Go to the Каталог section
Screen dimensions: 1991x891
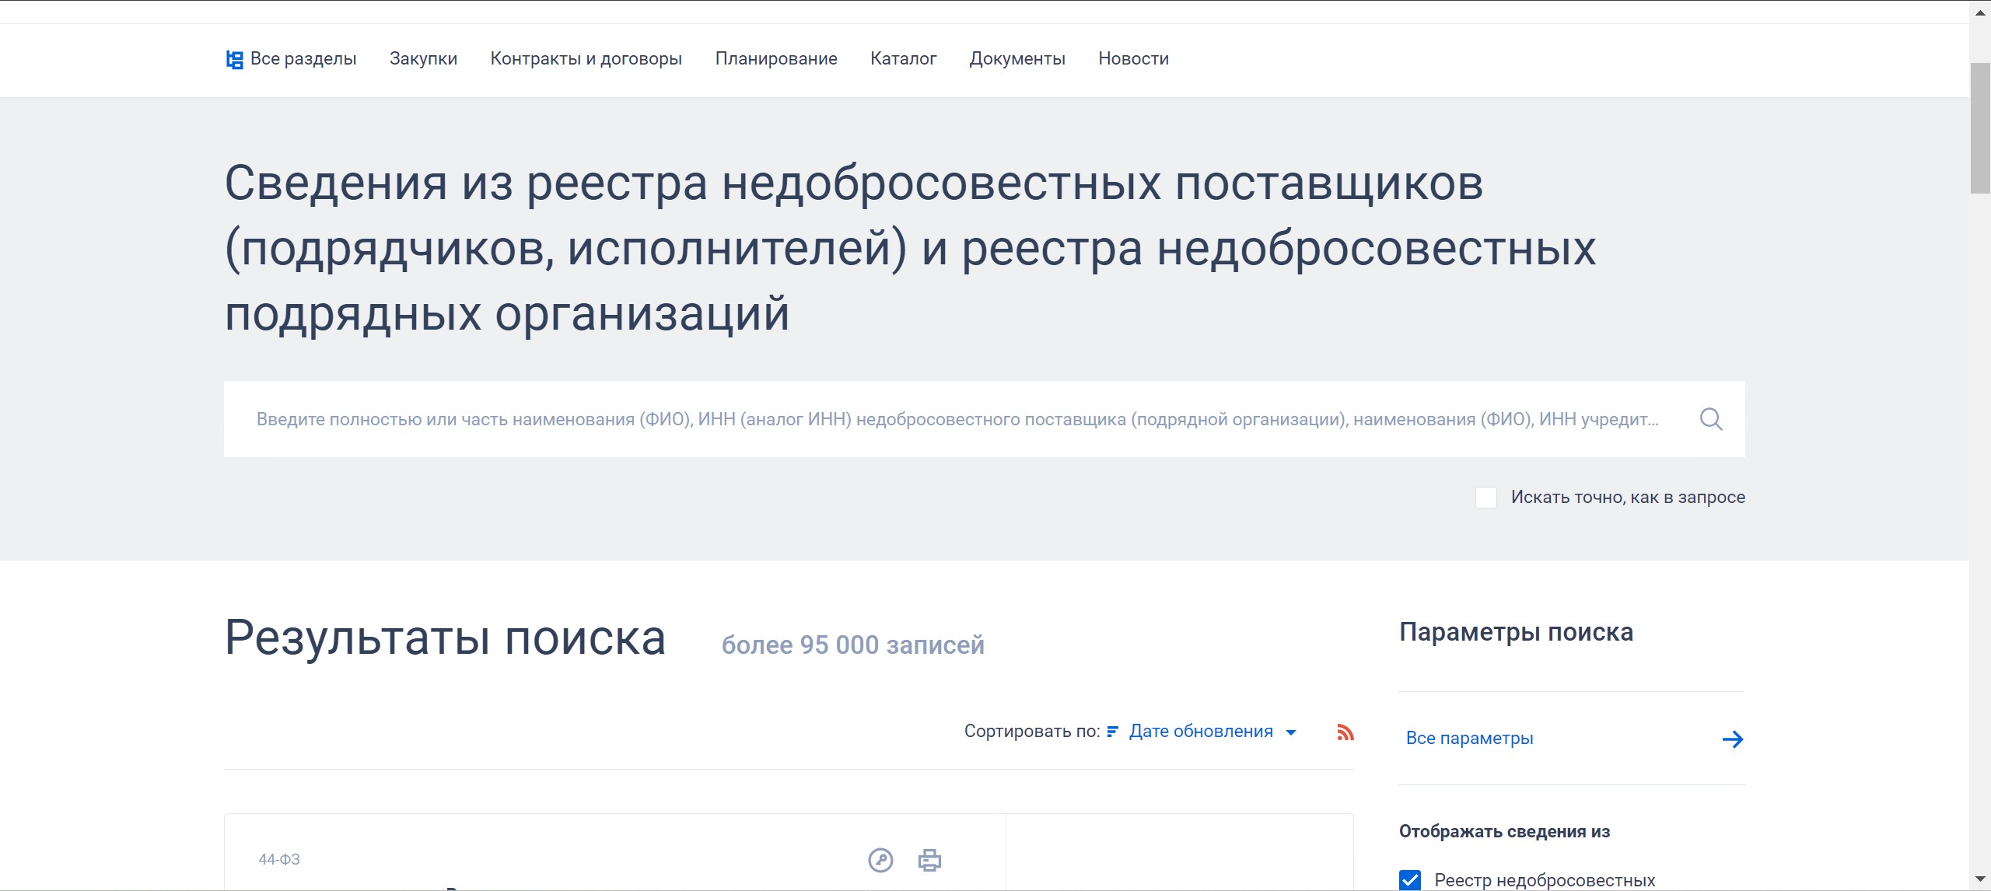click(903, 59)
